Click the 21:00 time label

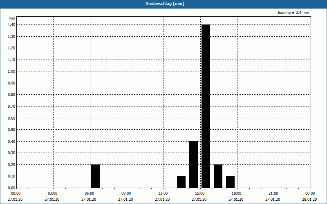coord(273,193)
